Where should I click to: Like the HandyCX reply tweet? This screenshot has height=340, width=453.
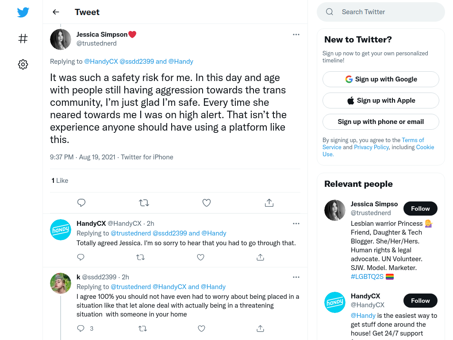200,257
